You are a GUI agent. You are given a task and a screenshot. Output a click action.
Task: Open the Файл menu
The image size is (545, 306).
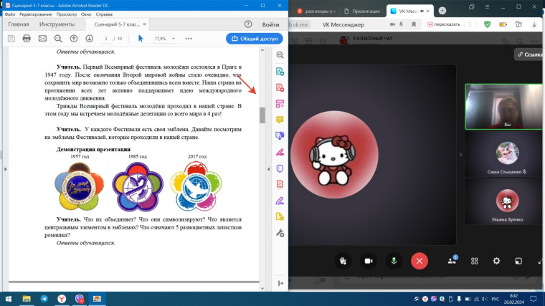coord(10,14)
